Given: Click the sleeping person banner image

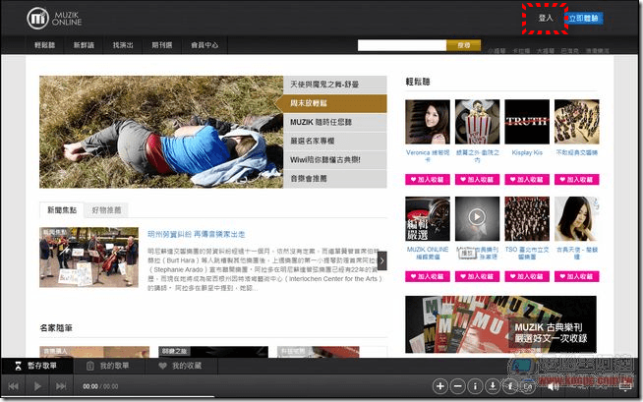Looking at the screenshot, I should pyautogui.click(x=161, y=132).
